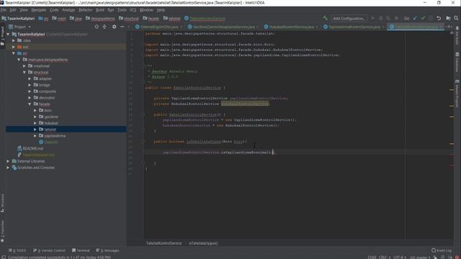The width and height of the screenshot is (461, 259).
Task: Expand the borc folder in tree
Action: pyautogui.click(x=35, y=110)
